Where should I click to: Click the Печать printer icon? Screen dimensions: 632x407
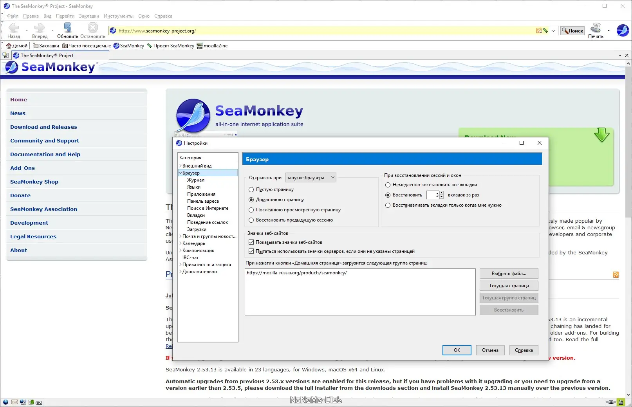pos(596,27)
